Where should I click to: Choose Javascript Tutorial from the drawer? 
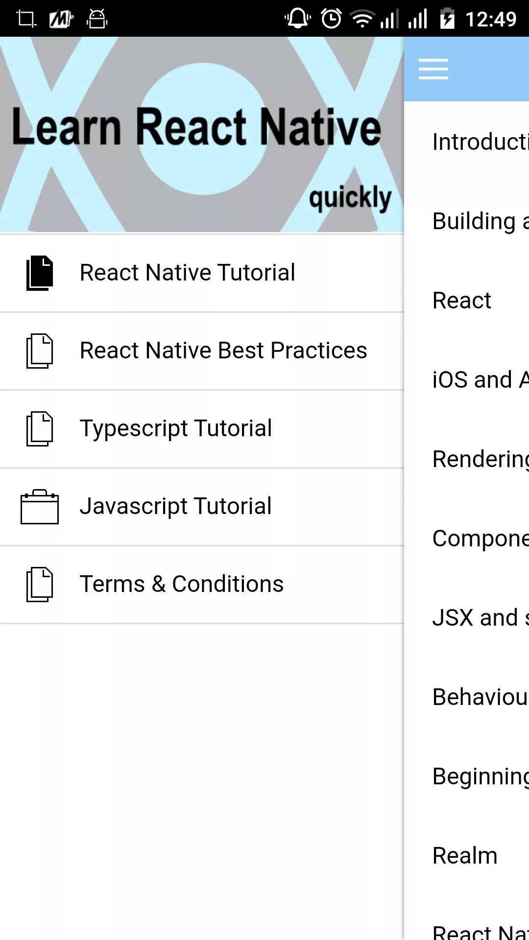point(176,506)
